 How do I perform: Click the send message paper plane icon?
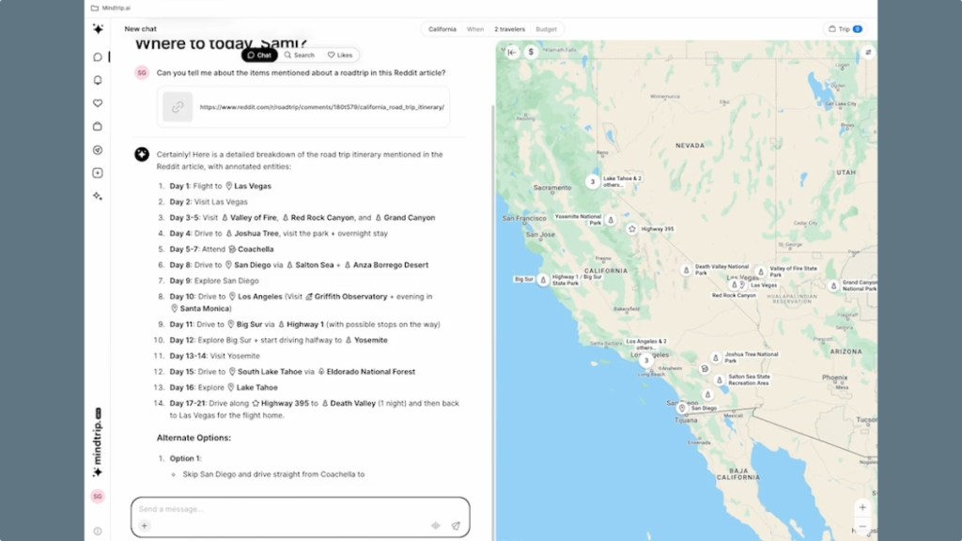click(x=456, y=526)
